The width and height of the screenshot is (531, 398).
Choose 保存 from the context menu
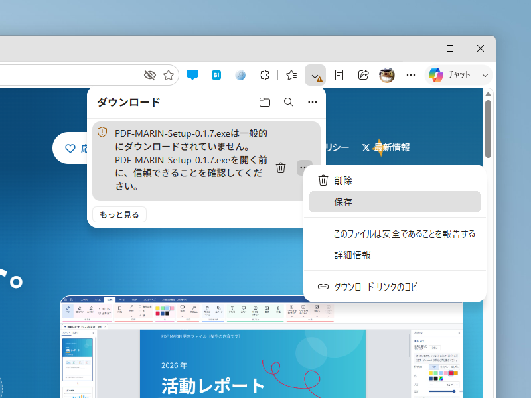click(x=395, y=202)
